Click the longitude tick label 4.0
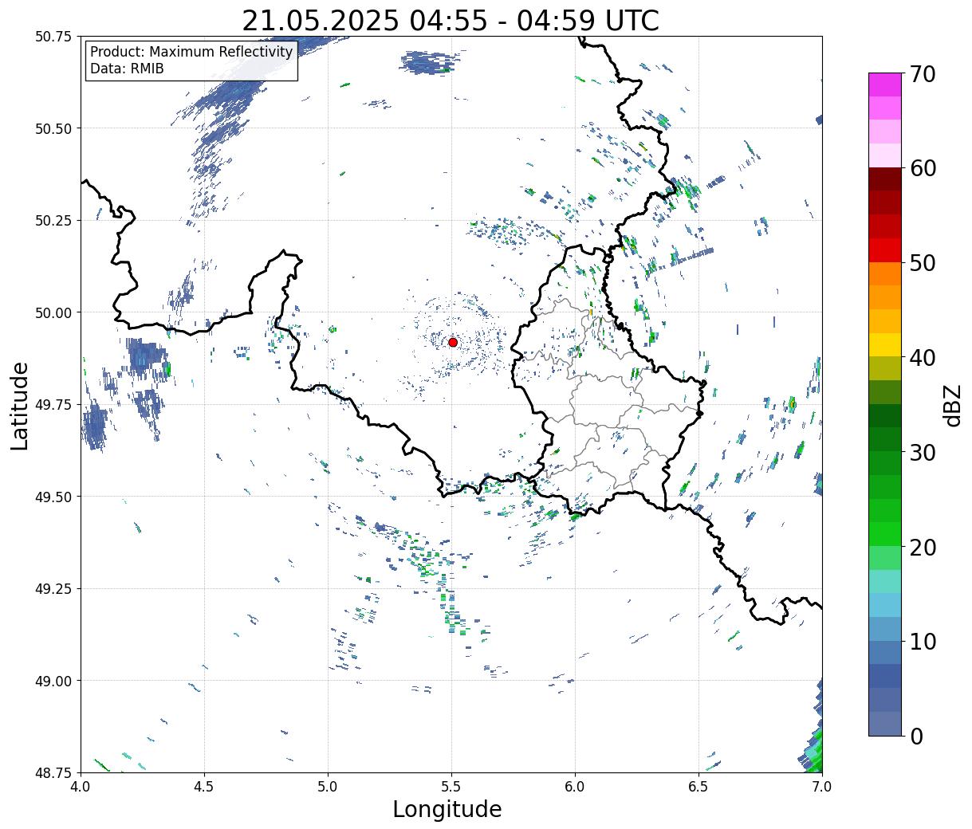 tap(81, 786)
